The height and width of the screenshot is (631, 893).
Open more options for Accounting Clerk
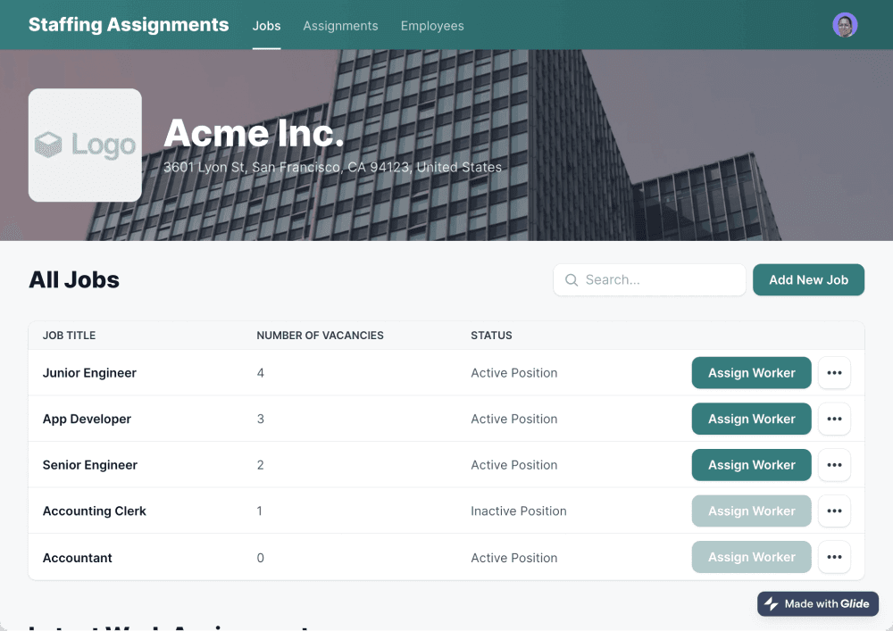[x=834, y=511]
